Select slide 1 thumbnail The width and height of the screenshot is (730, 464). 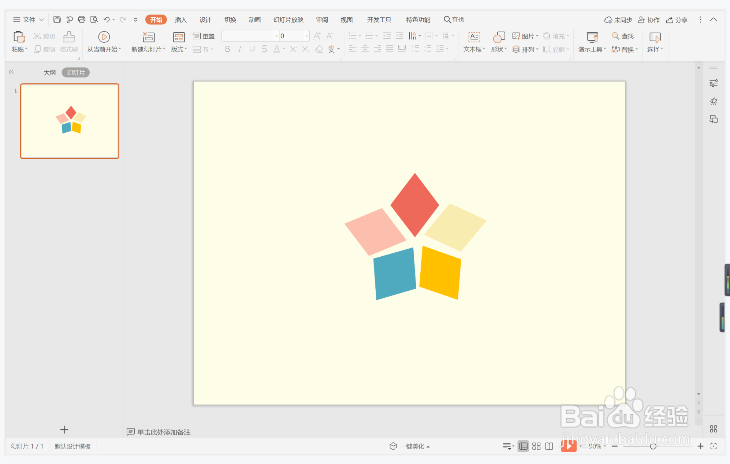[x=70, y=121]
